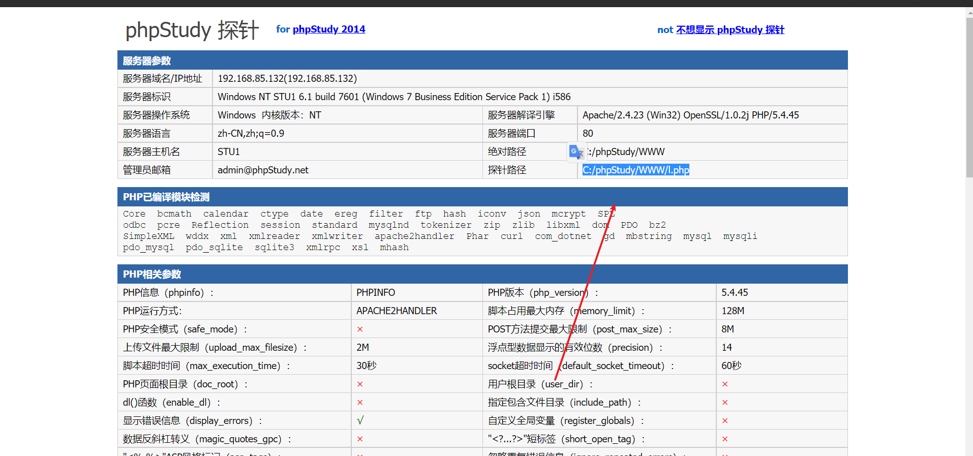The height and width of the screenshot is (456, 973).
Task: Open the PHPINFO entry
Action: [x=376, y=292]
